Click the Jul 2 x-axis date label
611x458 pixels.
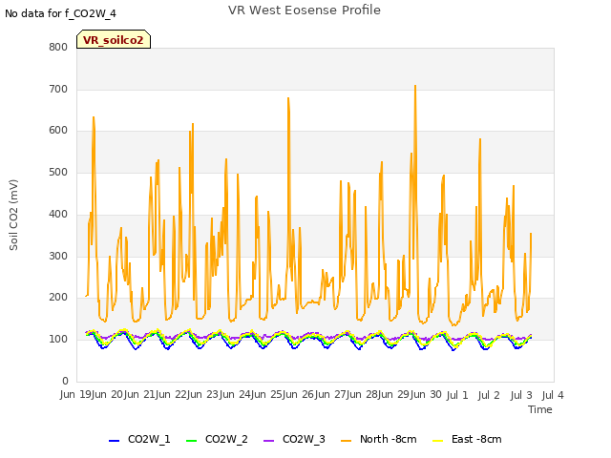(x=489, y=395)
